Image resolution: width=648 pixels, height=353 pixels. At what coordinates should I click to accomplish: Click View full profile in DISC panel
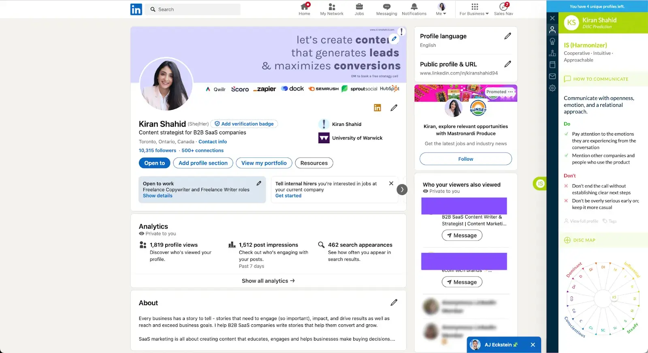(x=581, y=221)
